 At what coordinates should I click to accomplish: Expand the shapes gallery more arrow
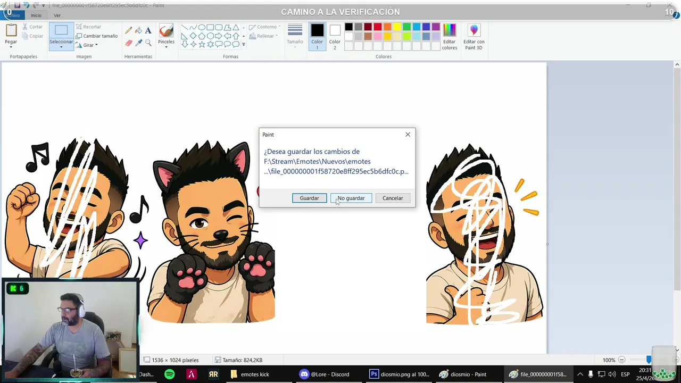244,45
